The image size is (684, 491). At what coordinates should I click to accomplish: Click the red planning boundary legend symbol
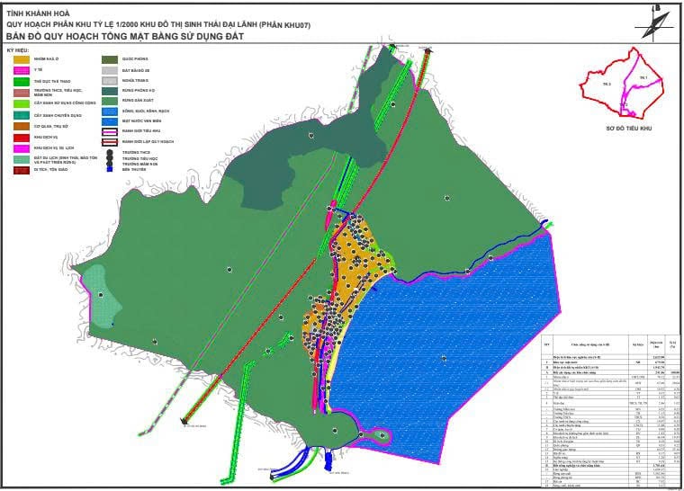[x=109, y=141]
